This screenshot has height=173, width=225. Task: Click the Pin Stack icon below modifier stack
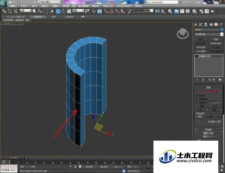click(197, 80)
